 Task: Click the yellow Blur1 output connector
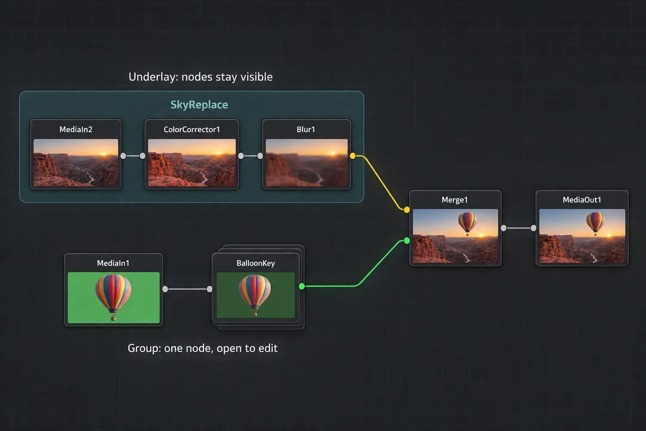[353, 156]
